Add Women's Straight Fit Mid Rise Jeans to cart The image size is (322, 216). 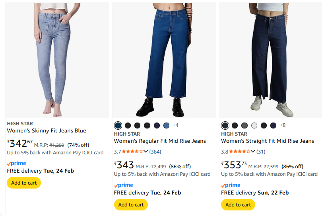point(238,205)
